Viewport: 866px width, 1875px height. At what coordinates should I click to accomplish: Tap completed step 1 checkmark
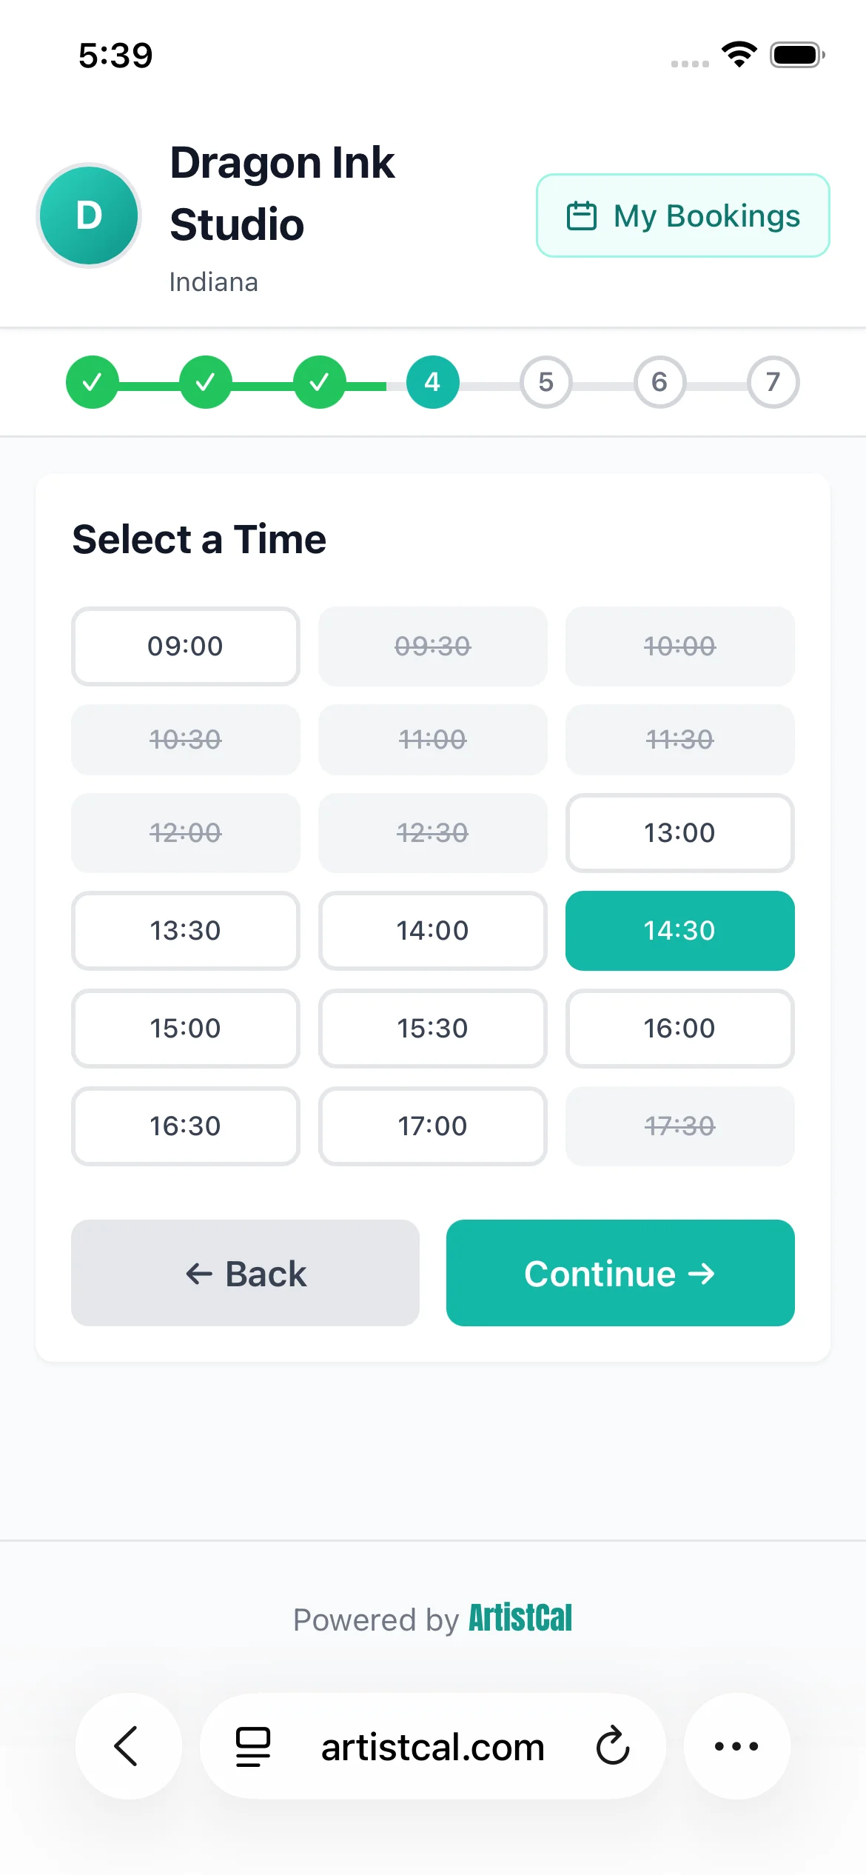[x=92, y=382]
